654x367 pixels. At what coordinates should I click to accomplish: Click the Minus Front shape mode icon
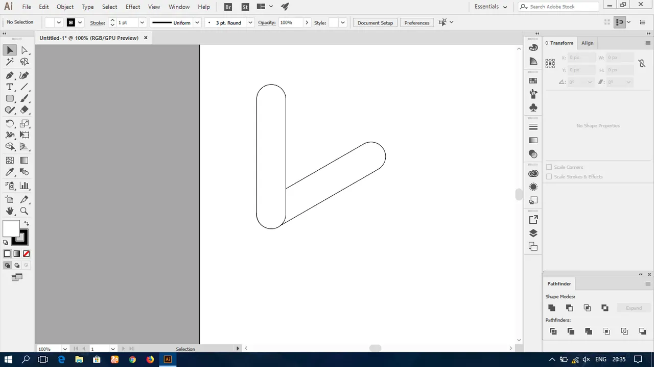[570, 308]
